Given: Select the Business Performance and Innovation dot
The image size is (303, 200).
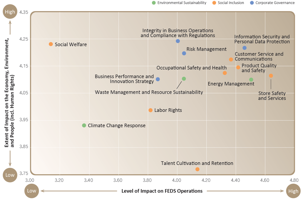Looking at the screenshot, I should 158,79.
